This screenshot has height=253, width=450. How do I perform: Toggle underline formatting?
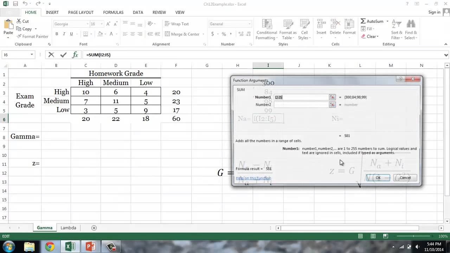(71, 34)
